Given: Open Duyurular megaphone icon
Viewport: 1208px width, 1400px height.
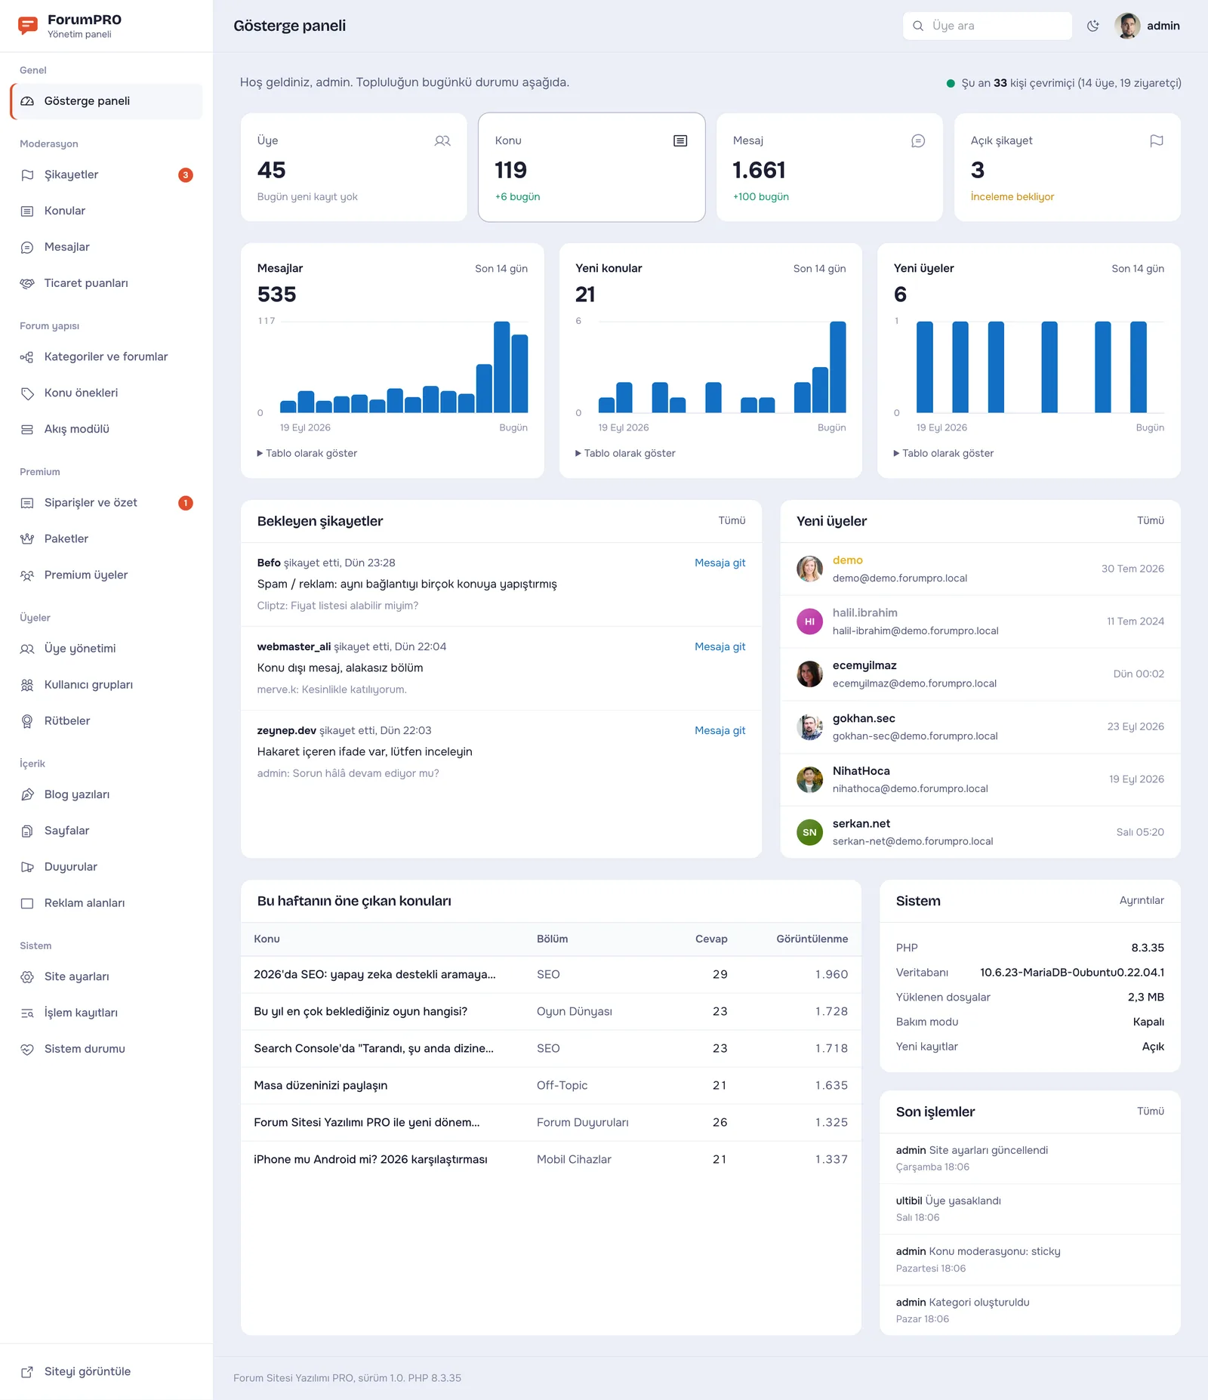Looking at the screenshot, I should (x=27, y=867).
